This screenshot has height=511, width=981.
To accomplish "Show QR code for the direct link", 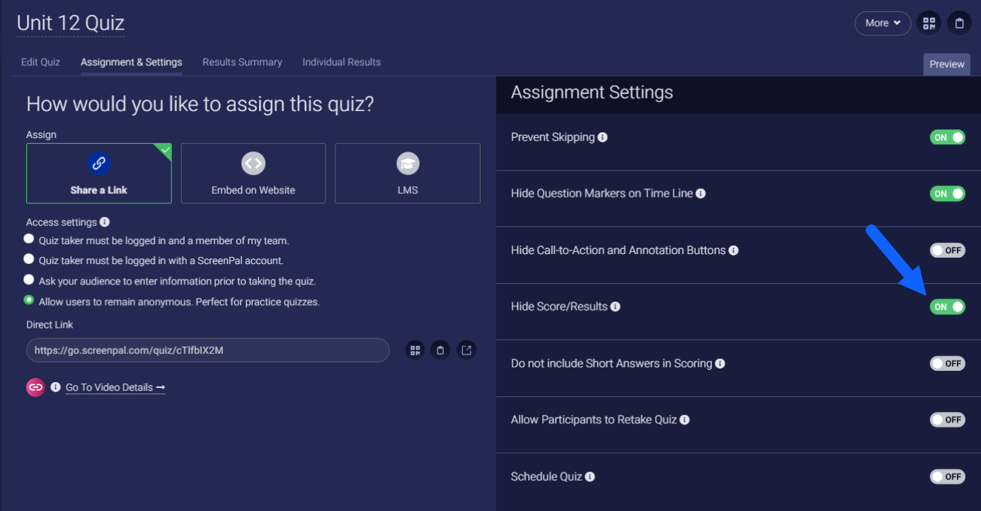I will (415, 350).
